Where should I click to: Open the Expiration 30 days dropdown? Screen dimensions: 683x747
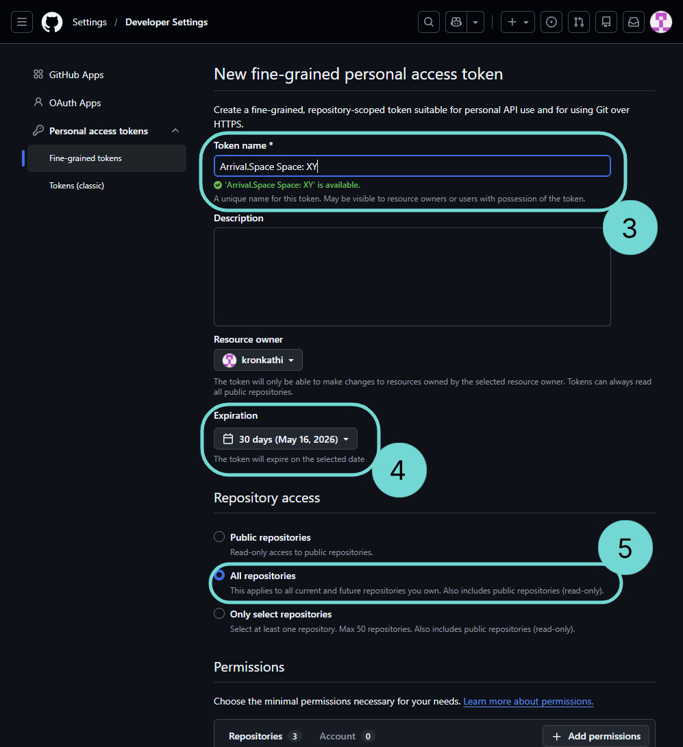[286, 439]
